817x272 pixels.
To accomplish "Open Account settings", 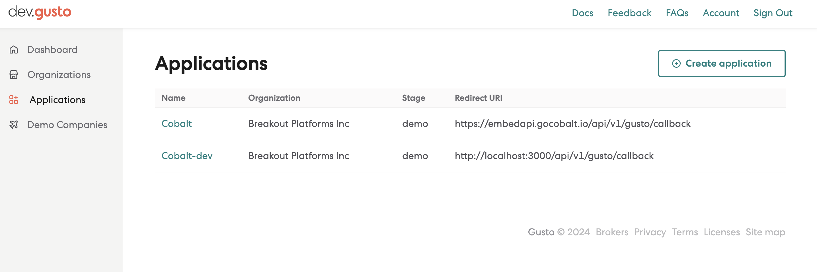I will (721, 13).
